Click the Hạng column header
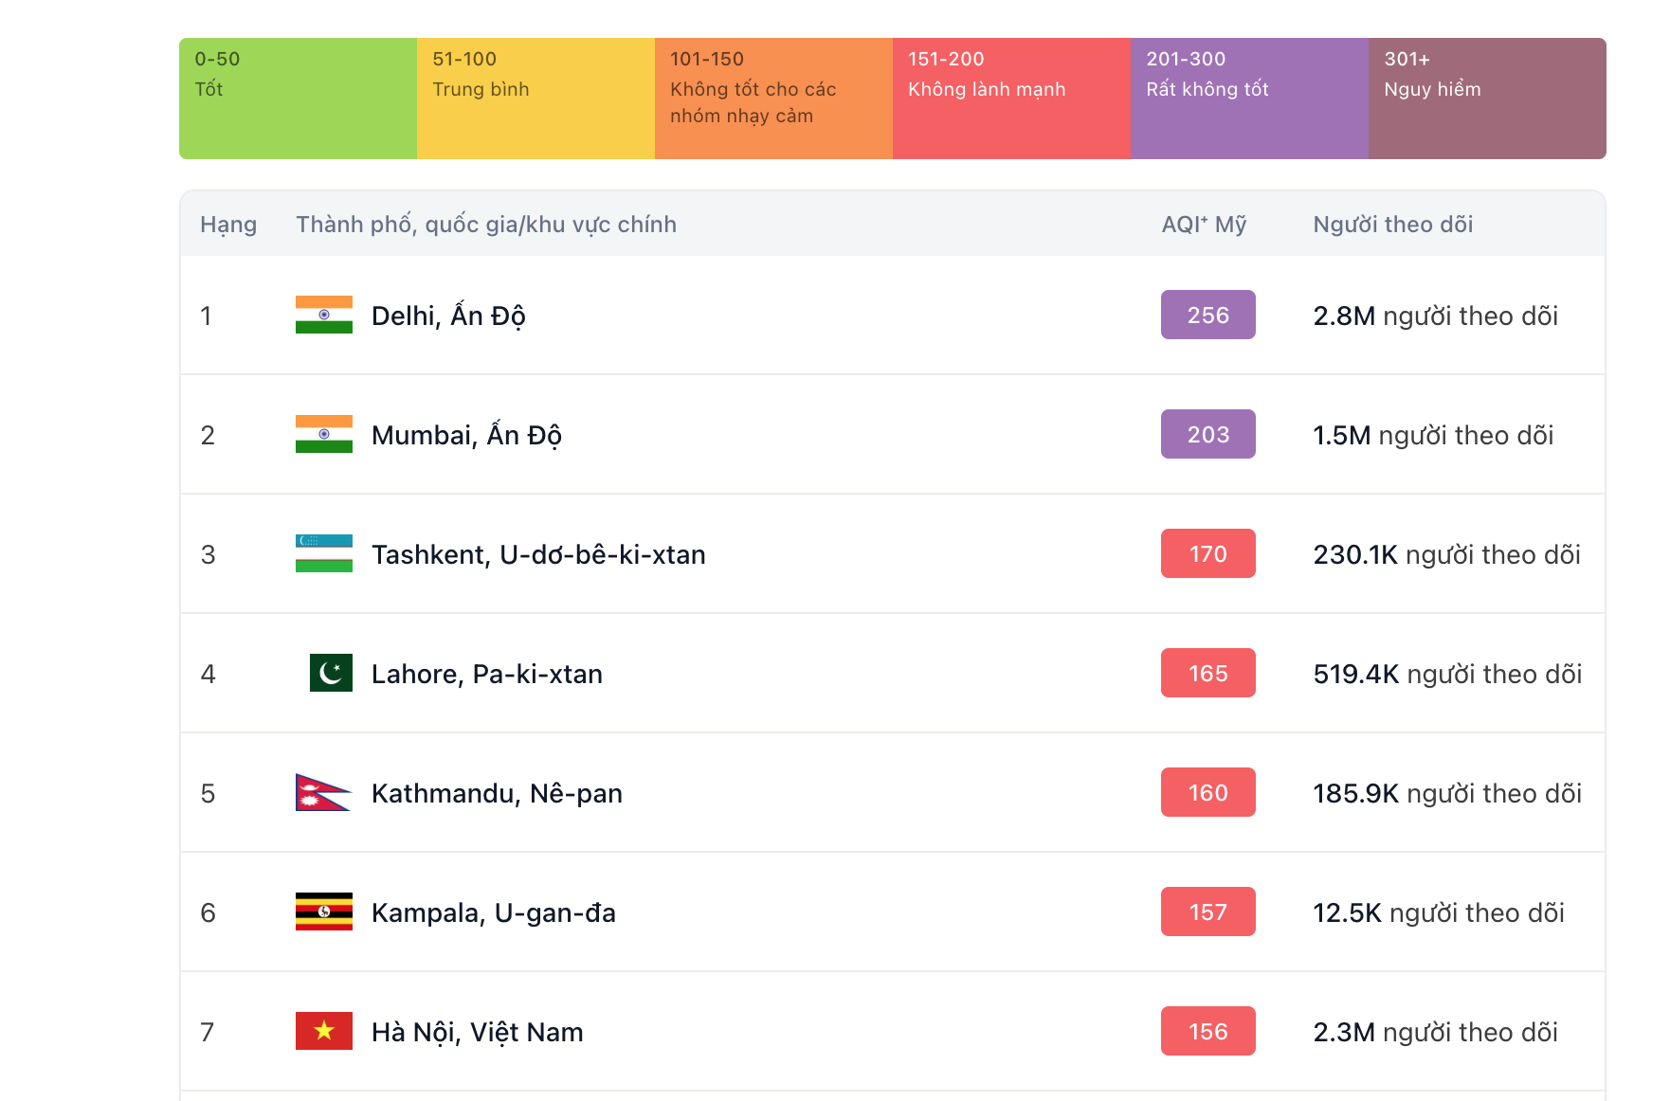The width and height of the screenshot is (1670, 1101). tap(228, 226)
